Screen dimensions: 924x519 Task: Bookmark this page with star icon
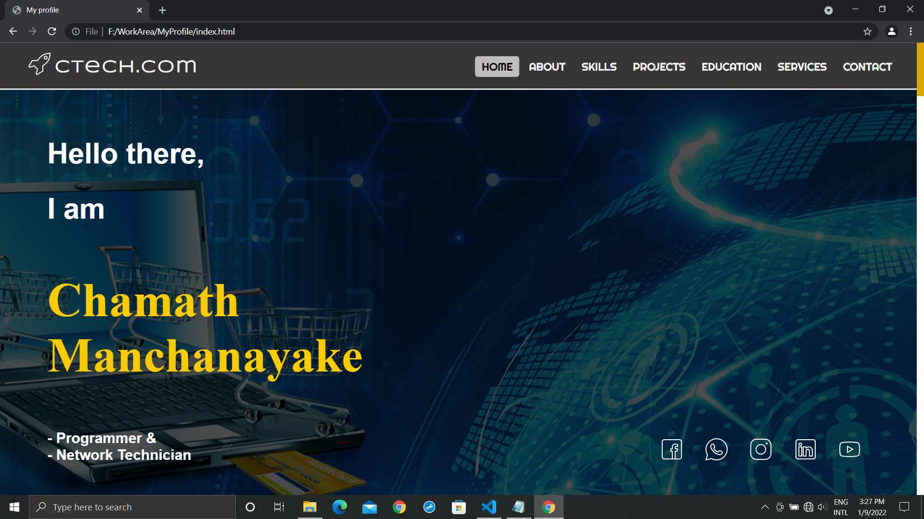click(867, 32)
